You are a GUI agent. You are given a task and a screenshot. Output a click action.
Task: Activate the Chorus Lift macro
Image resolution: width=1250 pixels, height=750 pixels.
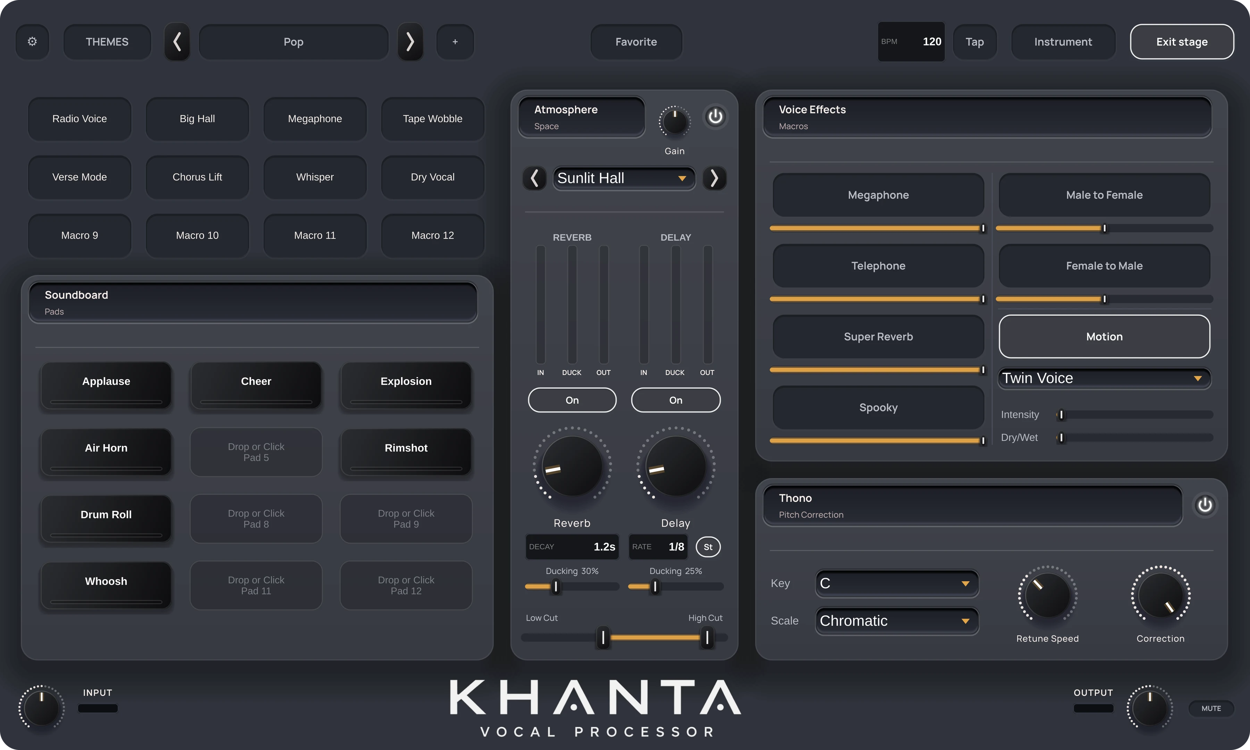pyautogui.click(x=197, y=177)
